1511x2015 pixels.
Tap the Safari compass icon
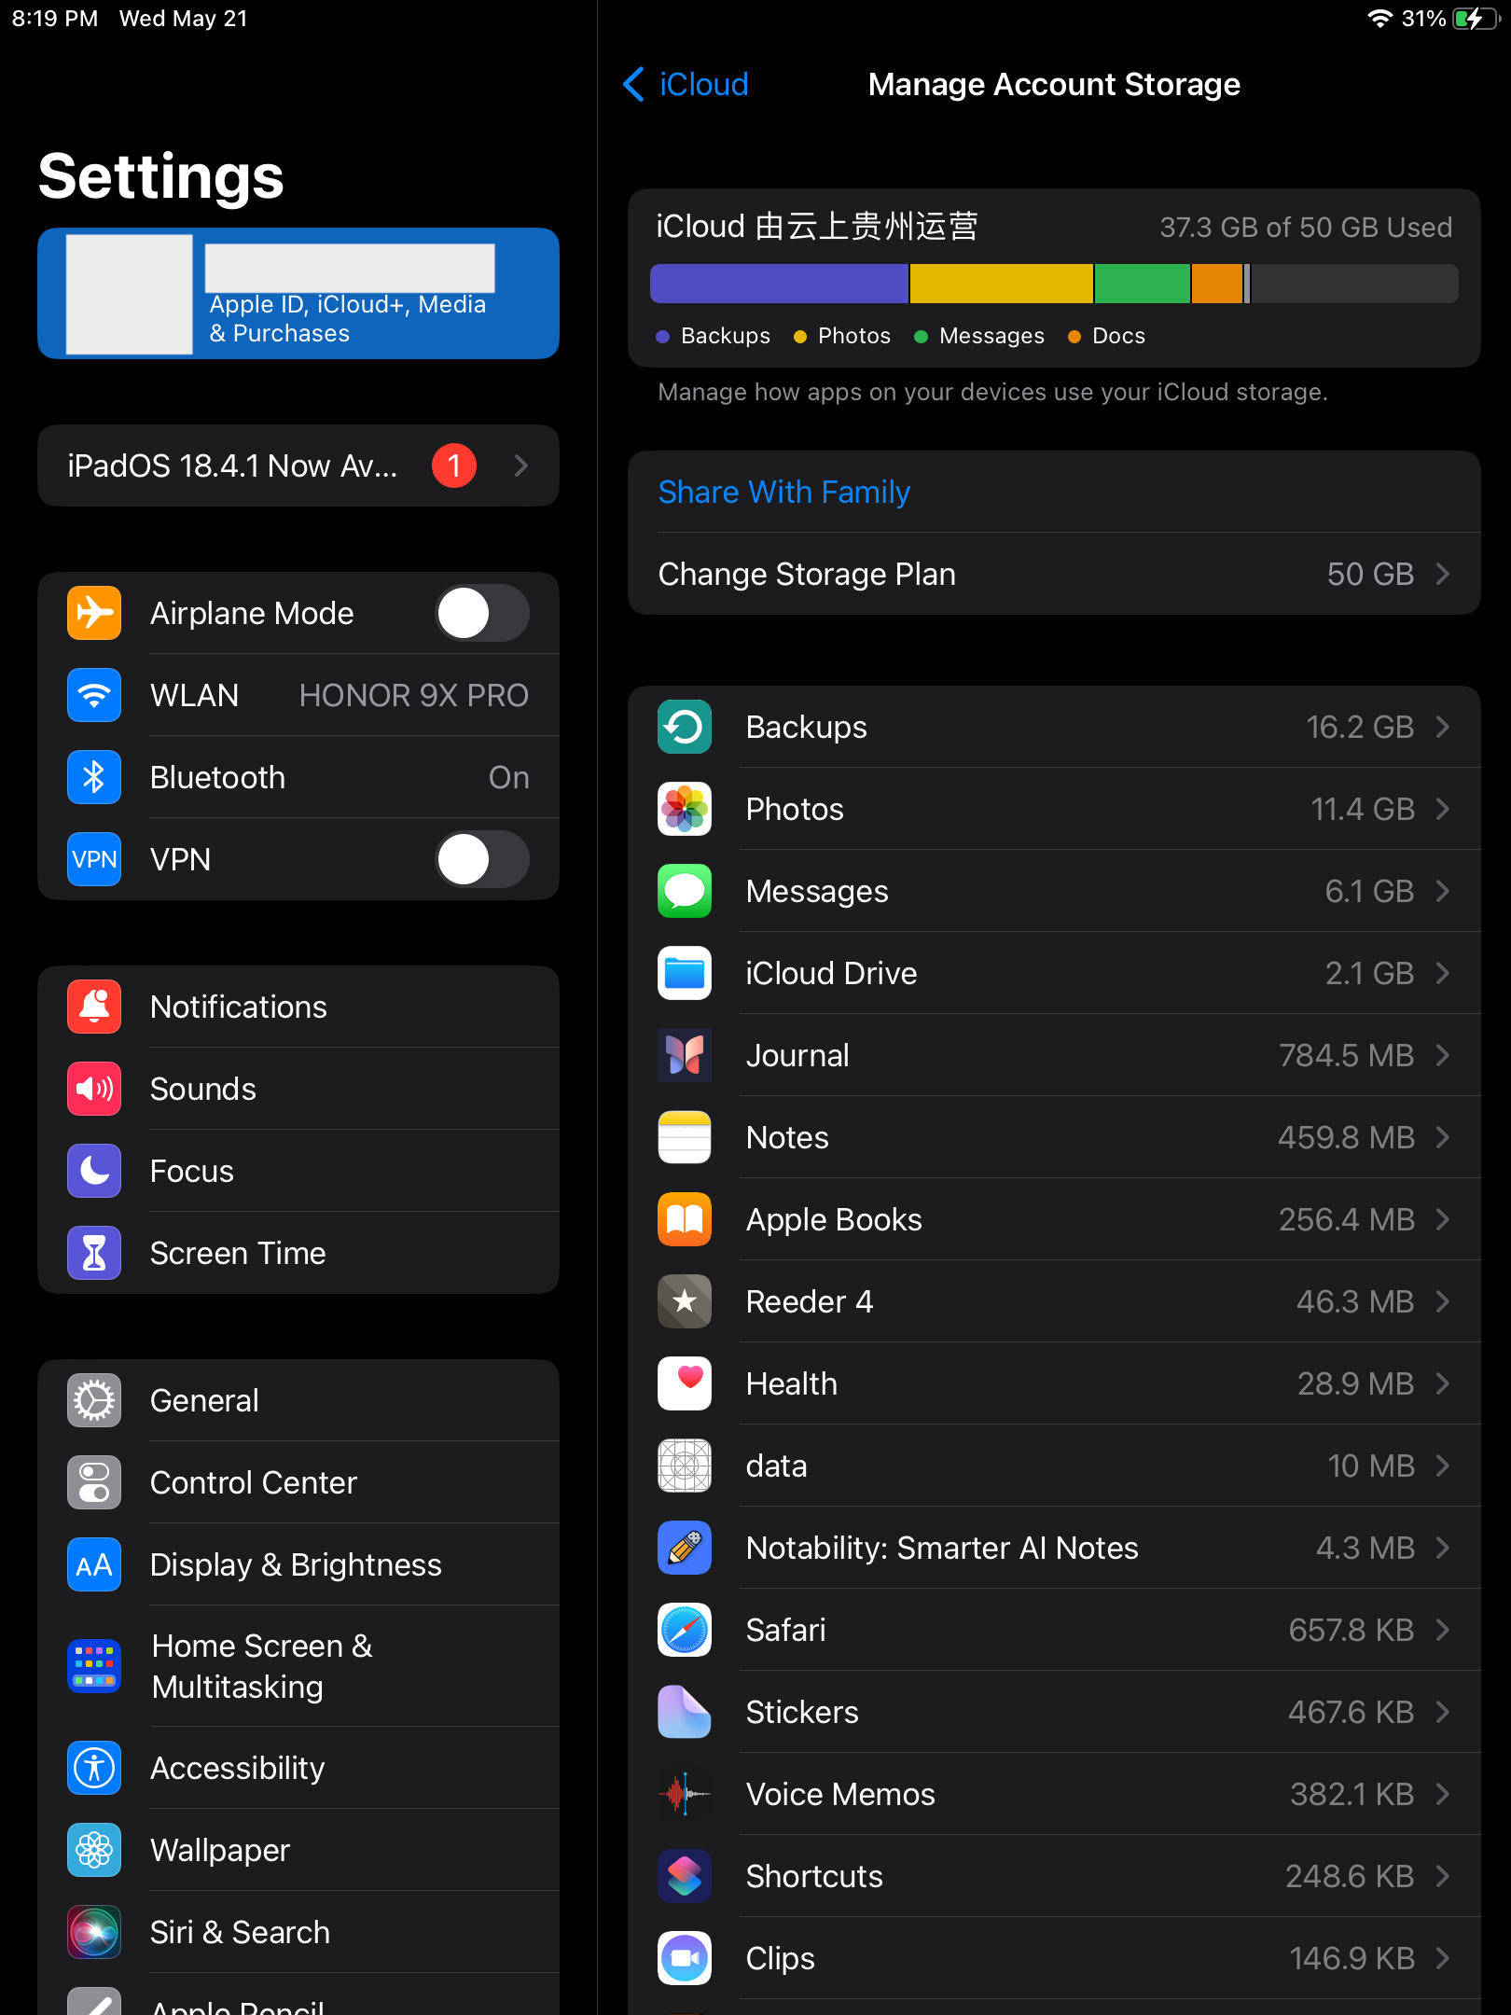pyautogui.click(x=685, y=1630)
